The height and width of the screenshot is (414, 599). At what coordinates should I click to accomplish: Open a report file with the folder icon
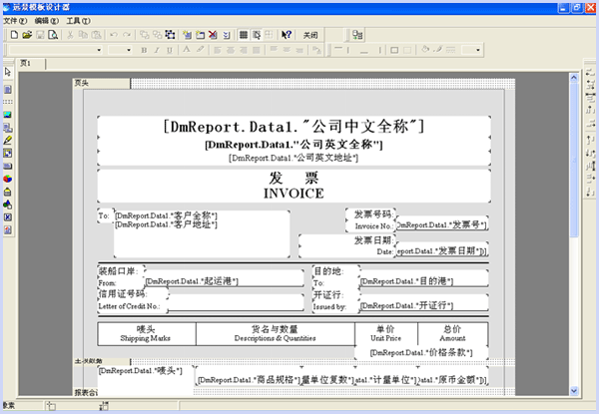27,35
